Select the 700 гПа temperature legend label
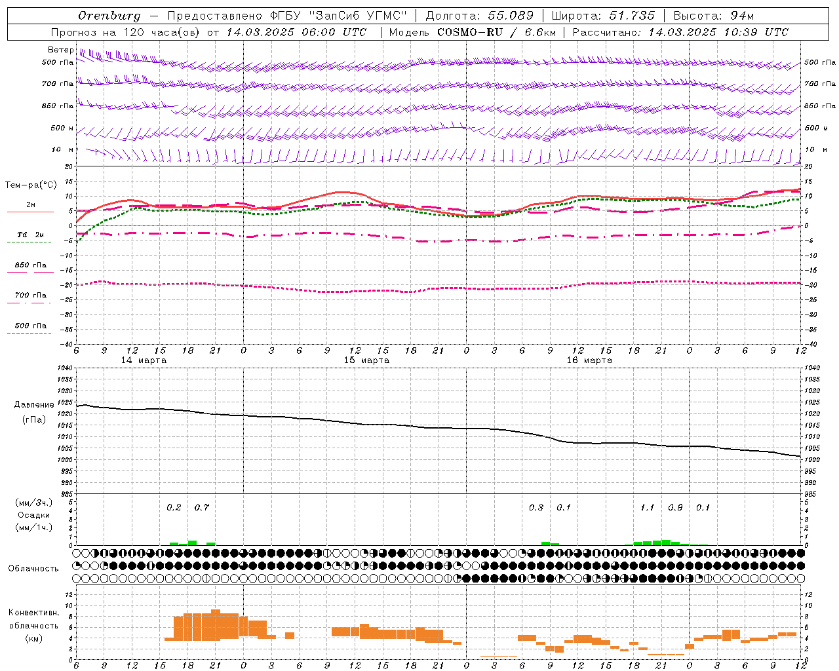The height and width of the screenshot is (671, 839). pos(31,295)
